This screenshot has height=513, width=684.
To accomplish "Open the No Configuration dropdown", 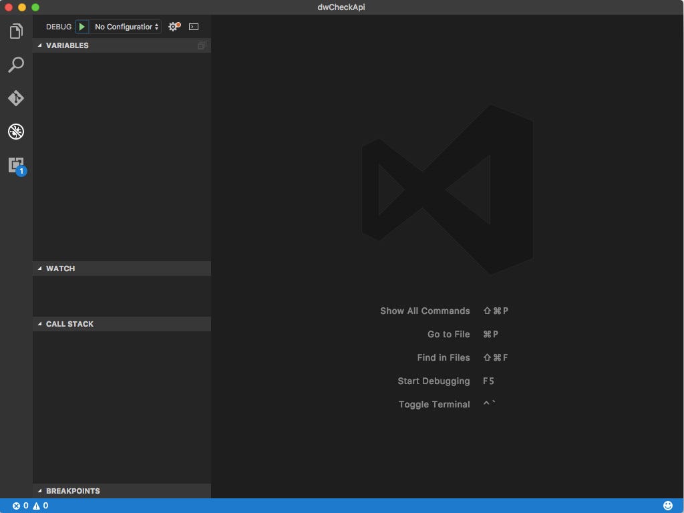I will (x=126, y=27).
